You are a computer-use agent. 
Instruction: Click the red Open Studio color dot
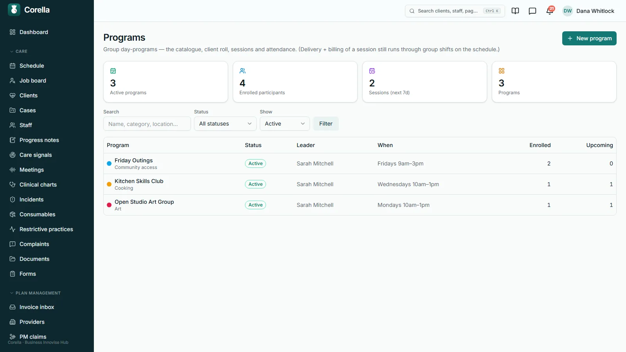coord(109,205)
